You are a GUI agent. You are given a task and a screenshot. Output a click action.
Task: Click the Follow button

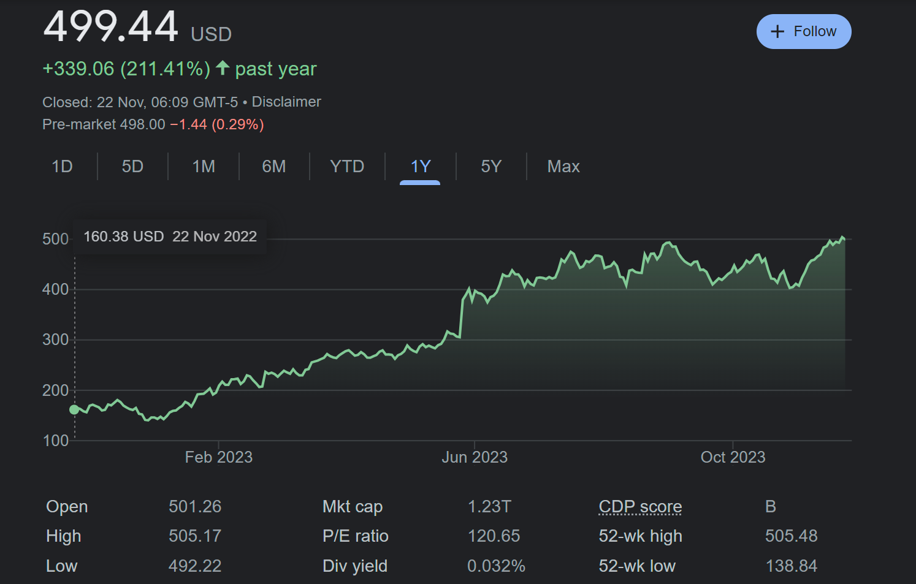point(803,32)
